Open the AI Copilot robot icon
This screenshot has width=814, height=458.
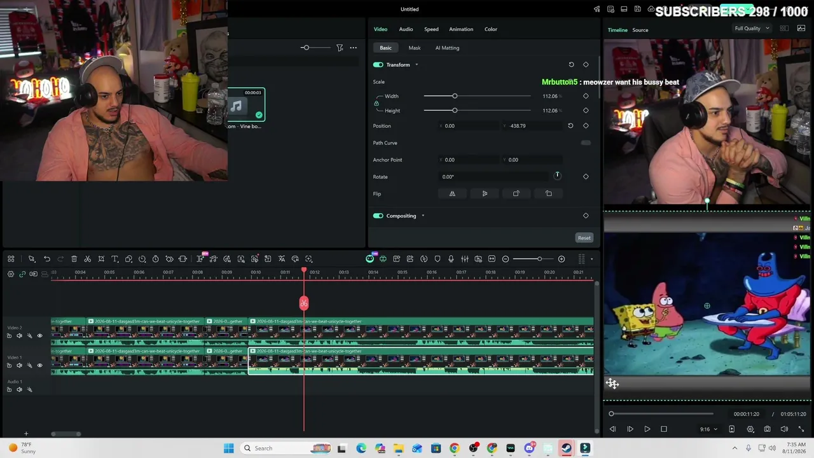[x=370, y=259]
